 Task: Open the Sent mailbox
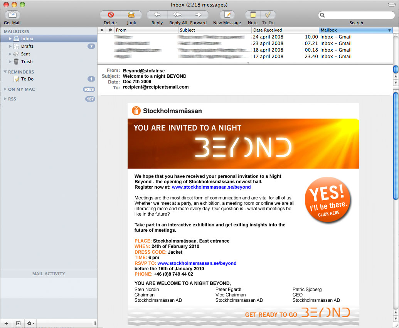[49, 54]
